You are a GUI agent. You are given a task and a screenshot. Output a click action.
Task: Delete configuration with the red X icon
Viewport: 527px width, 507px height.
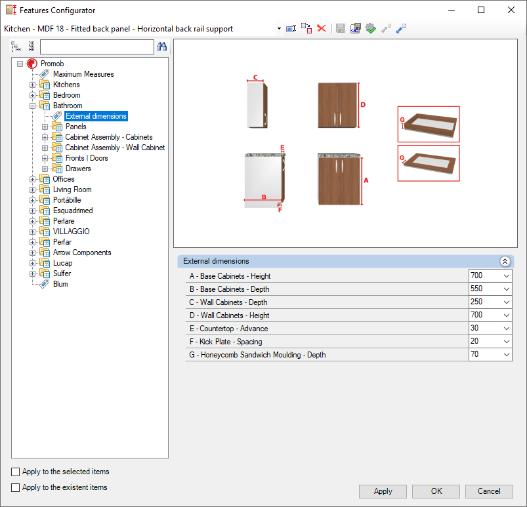pyautogui.click(x=322, y=29)
